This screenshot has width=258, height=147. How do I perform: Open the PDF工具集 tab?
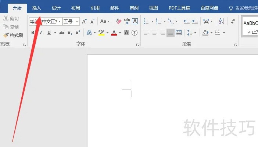179,8
